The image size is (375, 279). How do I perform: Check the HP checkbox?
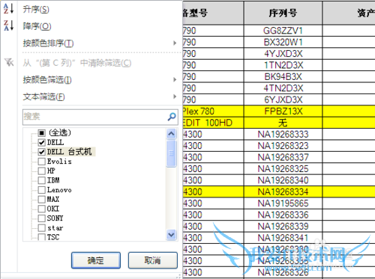coord(42,171)
